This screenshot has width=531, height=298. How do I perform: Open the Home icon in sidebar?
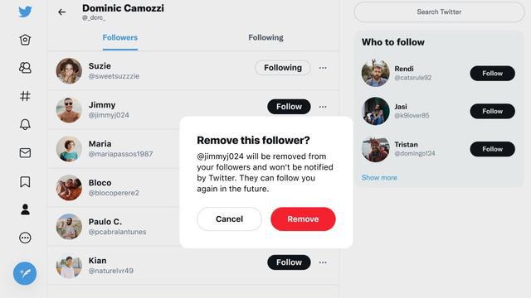point(25,40)
